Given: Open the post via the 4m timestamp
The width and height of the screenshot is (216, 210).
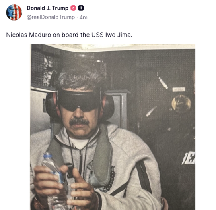Looking at the screenshot, I should pyautogui.click(x=84, y=17).
